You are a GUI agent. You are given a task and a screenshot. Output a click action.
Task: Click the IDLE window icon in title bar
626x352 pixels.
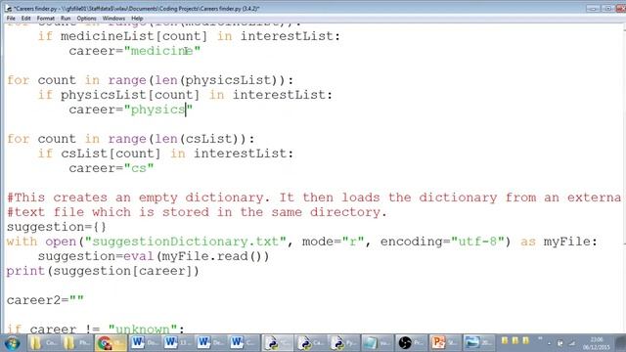[x=9, y=8]
